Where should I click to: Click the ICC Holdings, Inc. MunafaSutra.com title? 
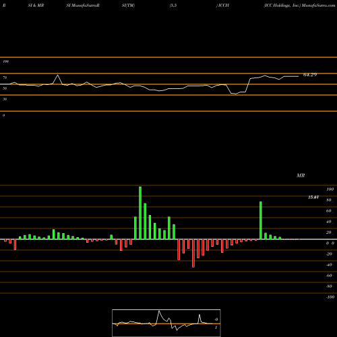click(x=299, y=5)
